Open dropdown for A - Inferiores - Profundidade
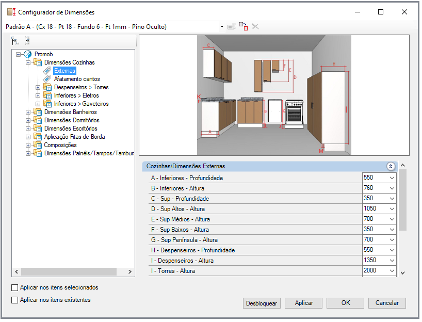Screen dimensions: 422x322 pyautogui.click(x=392, y=178)
